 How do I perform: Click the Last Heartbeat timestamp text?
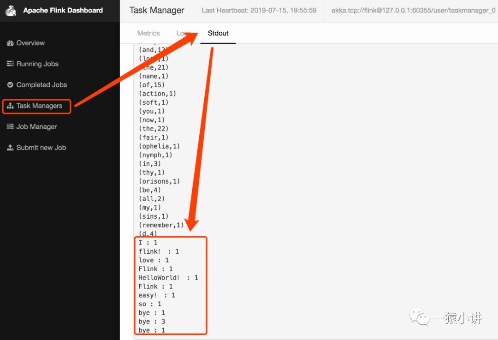259,11
